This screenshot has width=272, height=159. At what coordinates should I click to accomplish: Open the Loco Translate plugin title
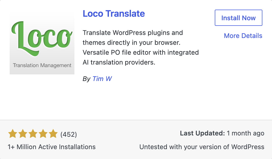(x=114, y=13)
